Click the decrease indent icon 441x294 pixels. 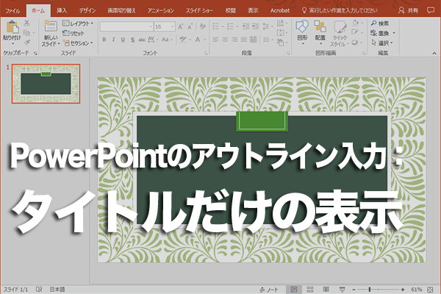click(x=245, y=26)
